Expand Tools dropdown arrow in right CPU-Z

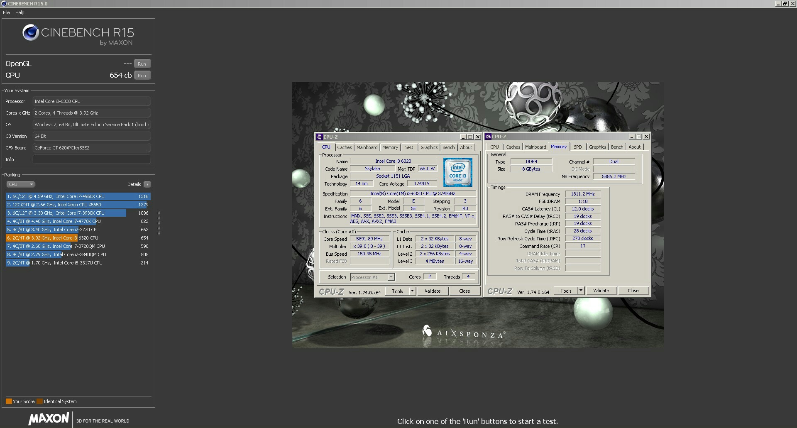coord(581,291)
